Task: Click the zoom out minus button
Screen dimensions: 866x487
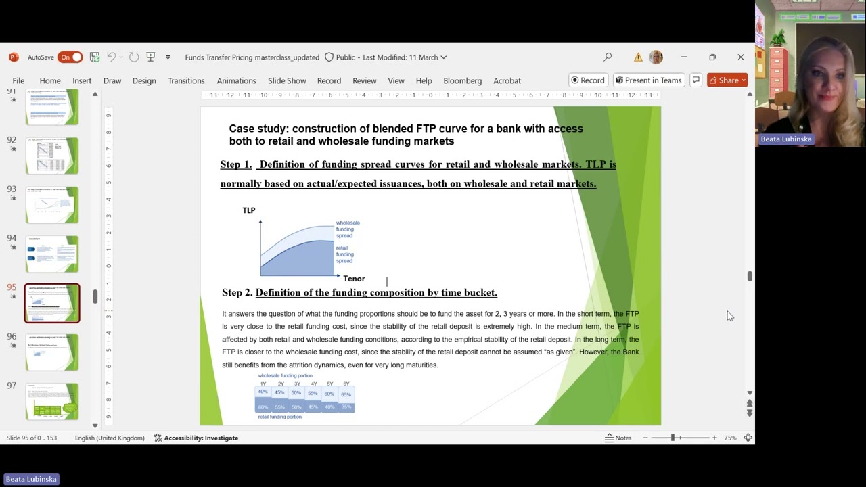Action: coord(645,438)
